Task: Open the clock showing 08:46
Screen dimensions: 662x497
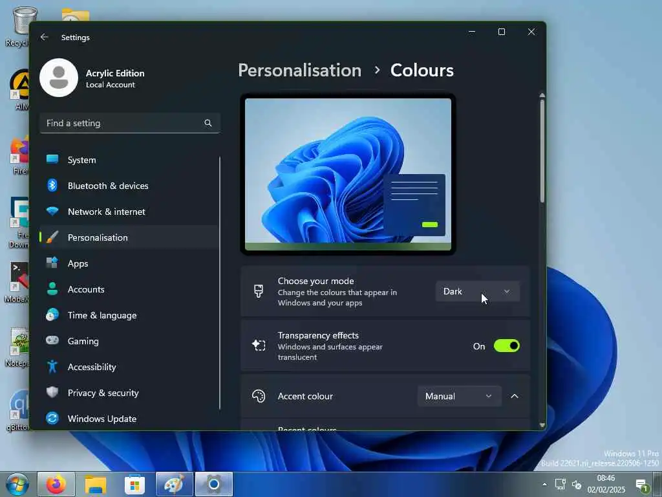Action: [x=606, y=484]
